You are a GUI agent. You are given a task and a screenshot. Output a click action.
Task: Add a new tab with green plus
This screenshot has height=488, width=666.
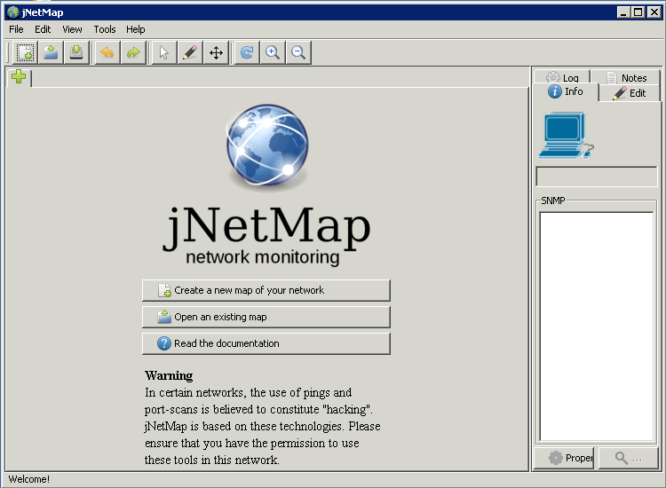pos(19,78)
